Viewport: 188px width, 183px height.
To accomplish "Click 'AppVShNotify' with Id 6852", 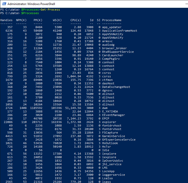I will (x=113, y=34).
